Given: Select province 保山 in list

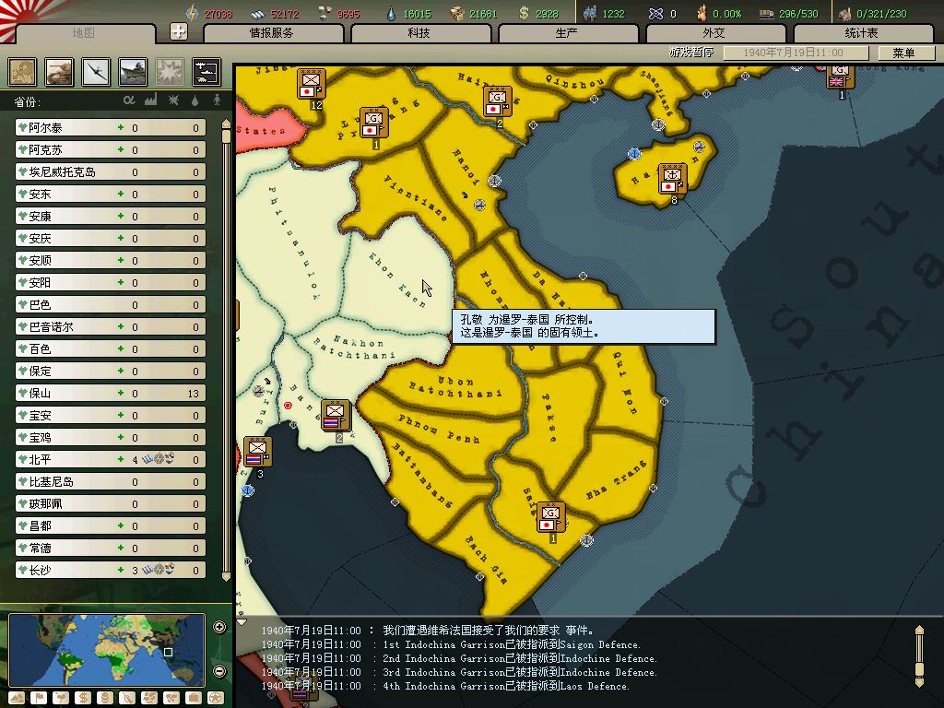Looking at the screenshot, I should click(x=111, y=393).
